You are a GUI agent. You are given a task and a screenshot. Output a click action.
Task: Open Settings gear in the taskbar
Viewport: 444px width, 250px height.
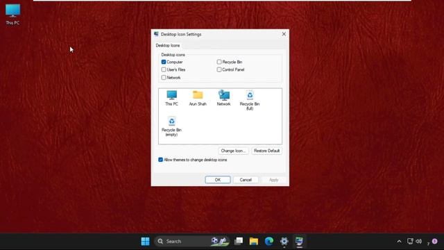[x=284, y=241]
